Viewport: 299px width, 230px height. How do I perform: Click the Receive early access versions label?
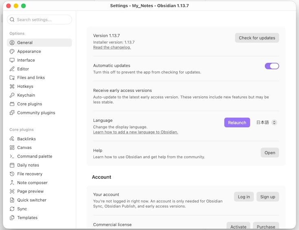123,90
